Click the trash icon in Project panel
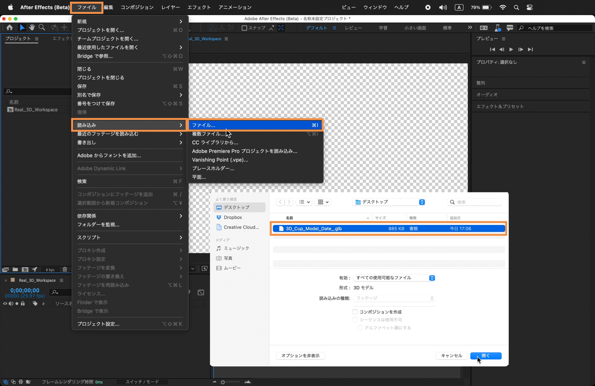595x386 pixels. (65, 270)
